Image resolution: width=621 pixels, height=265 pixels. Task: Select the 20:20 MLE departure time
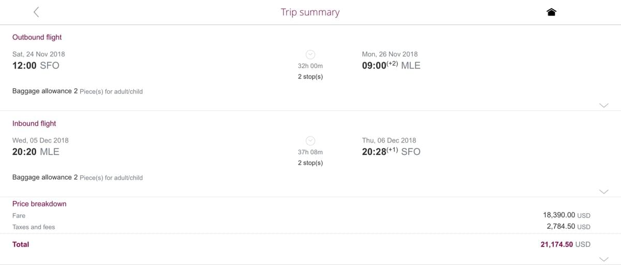[36, 152]
